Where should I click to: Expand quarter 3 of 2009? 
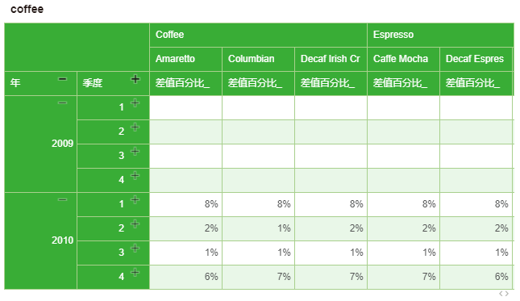pos(135,152)
